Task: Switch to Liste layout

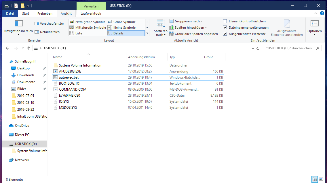Action: (x=76, y=33)
